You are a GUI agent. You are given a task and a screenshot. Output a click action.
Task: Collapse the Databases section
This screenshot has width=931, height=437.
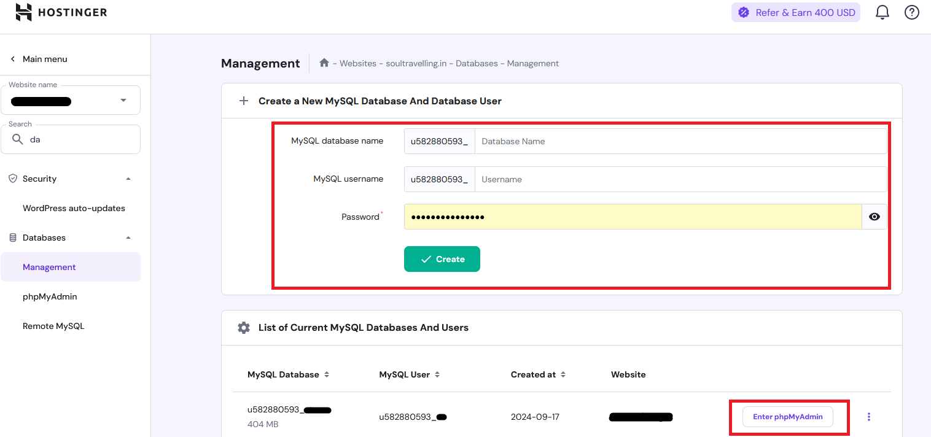(128, 238)
